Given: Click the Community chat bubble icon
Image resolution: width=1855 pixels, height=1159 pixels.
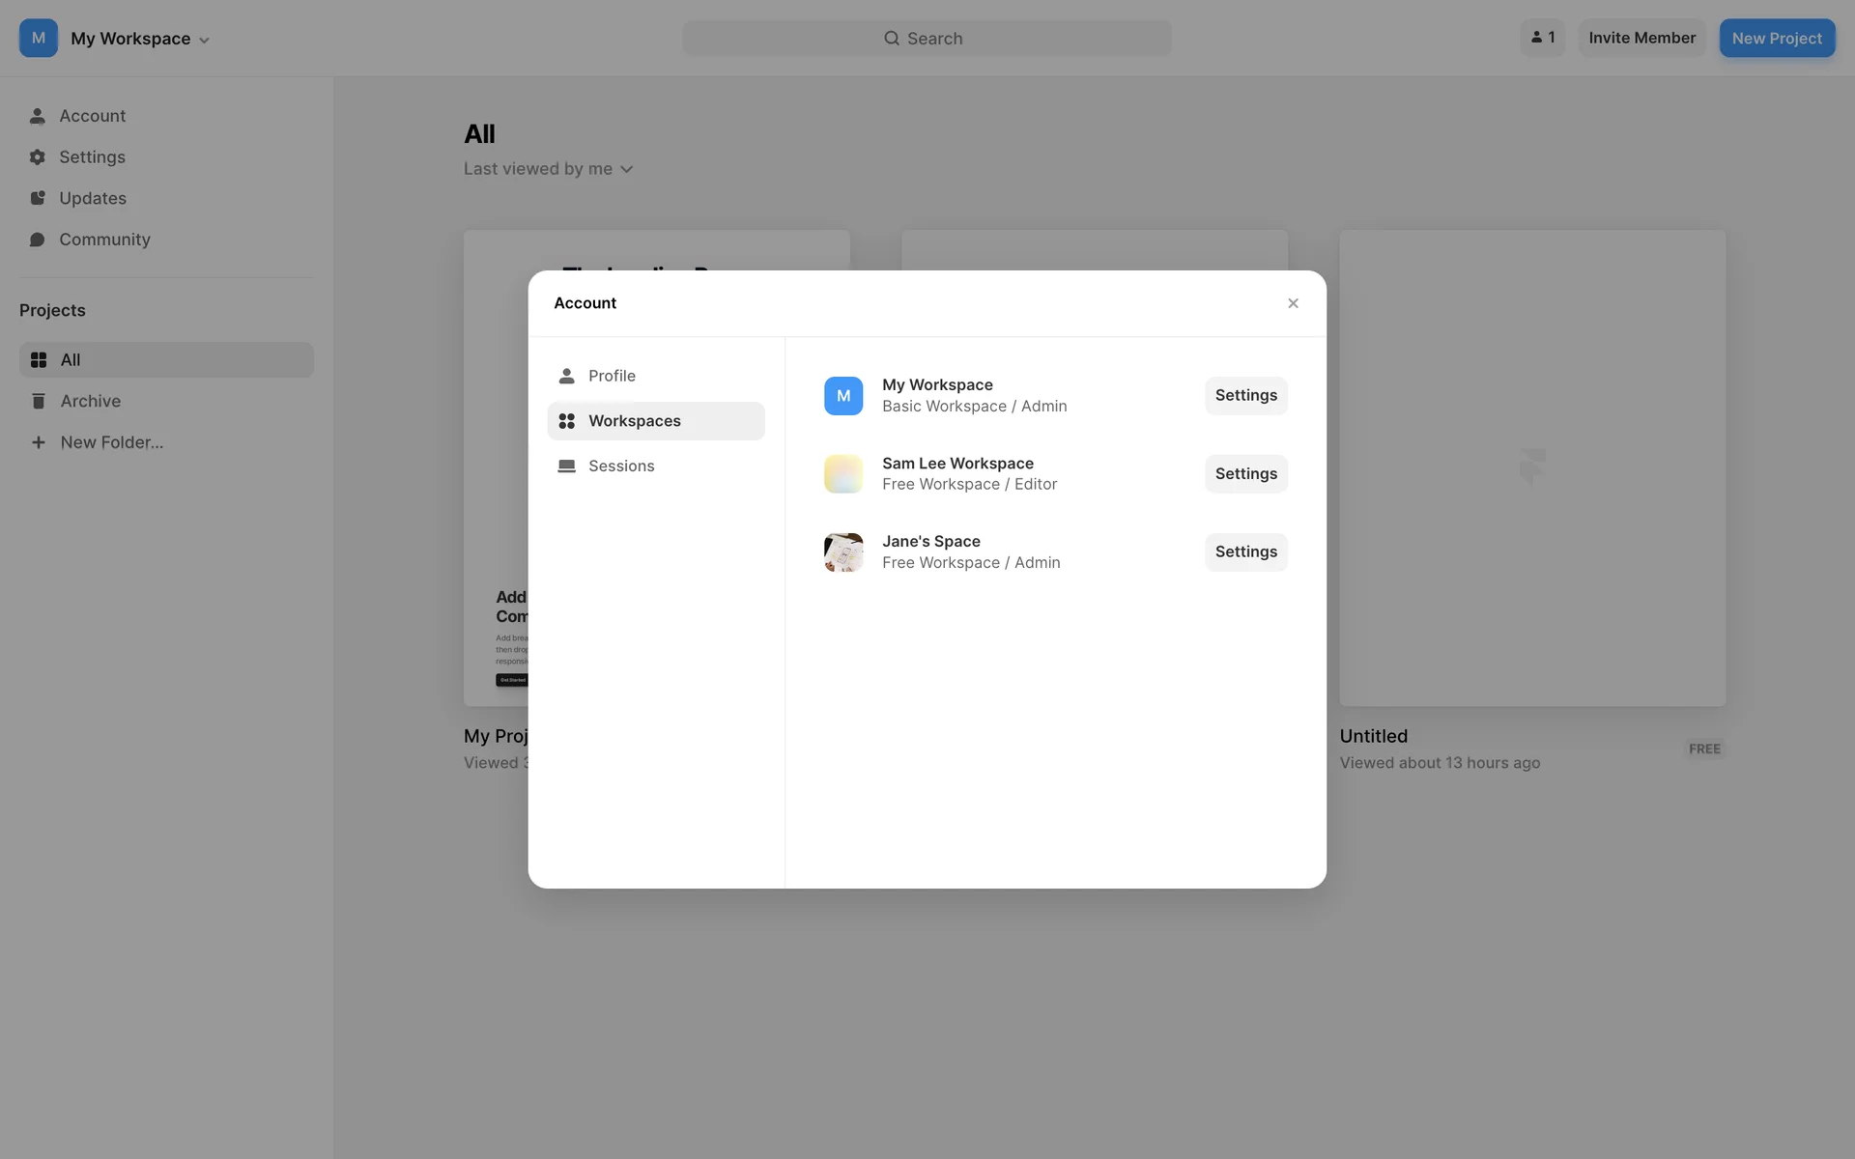Looking at the screenshot, I should pos(38,240).
